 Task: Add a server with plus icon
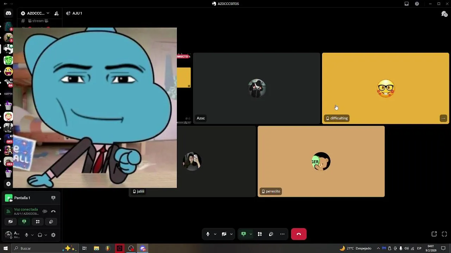(x=8, y=184)
